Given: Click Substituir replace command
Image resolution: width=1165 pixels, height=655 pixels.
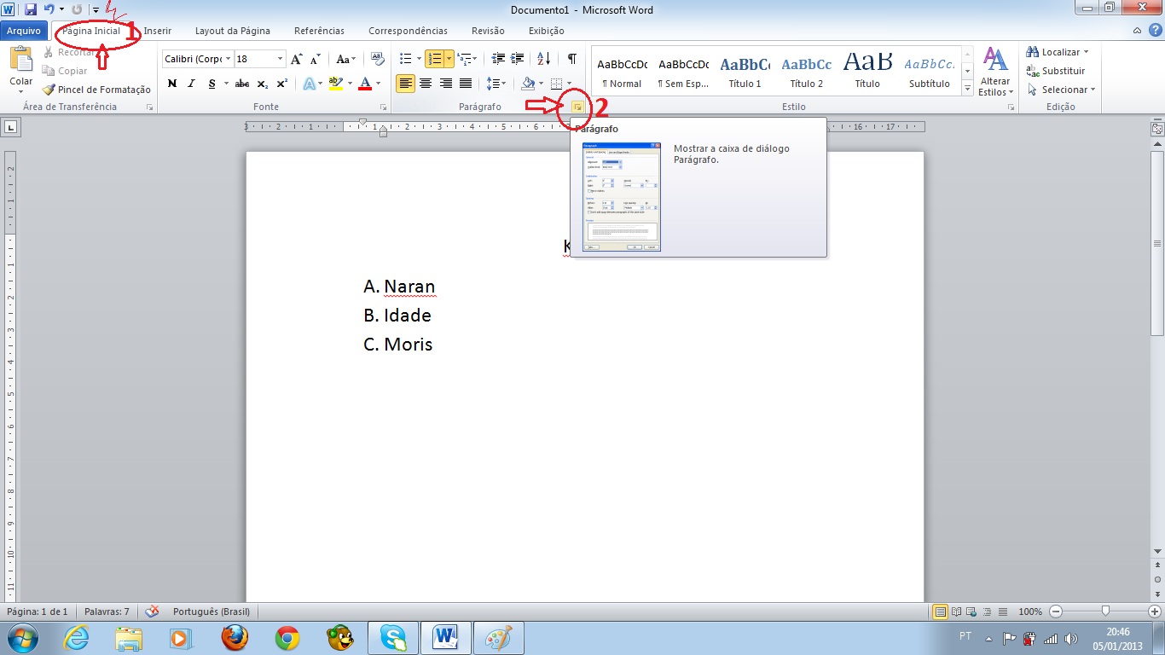Looking at the screenshot, I should click(x=1056, y=71).
